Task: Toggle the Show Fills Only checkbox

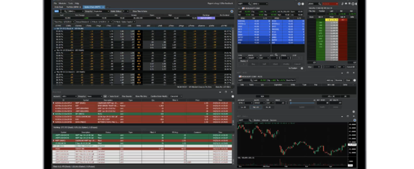Action: coord(134,96)
